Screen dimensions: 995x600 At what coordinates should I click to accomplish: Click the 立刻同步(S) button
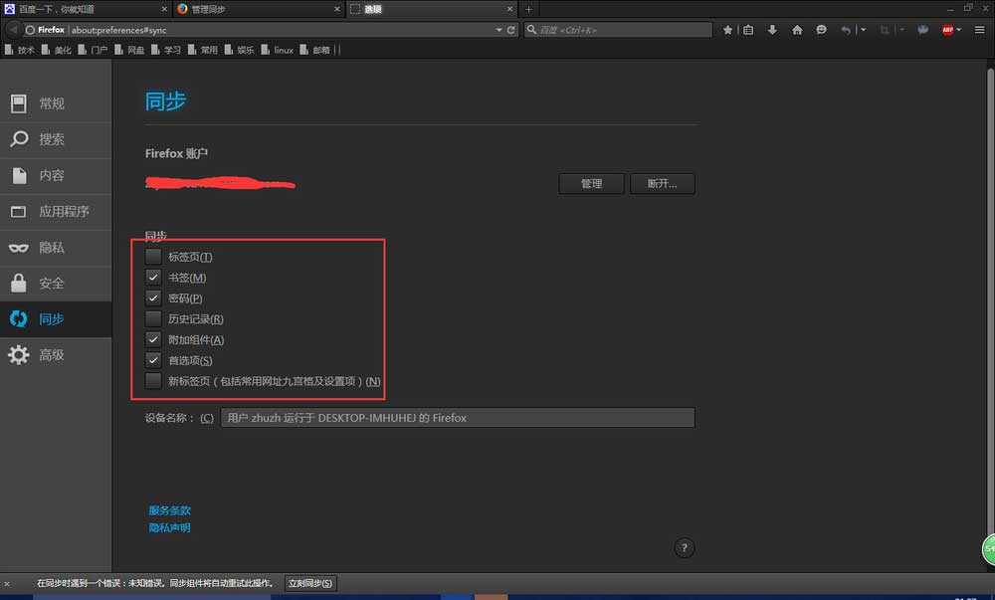click(x=310, y=583)
